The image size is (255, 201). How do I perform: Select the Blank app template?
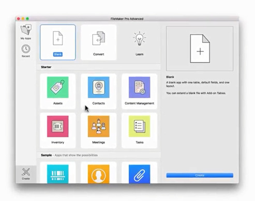58,42
